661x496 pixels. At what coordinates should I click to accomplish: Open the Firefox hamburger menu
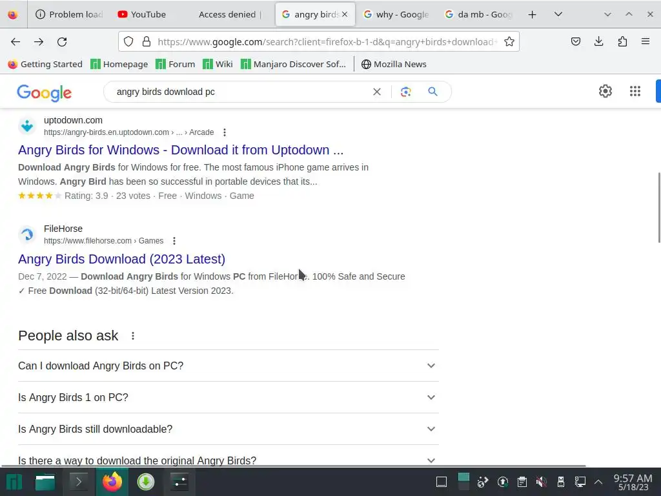[646, 41]
